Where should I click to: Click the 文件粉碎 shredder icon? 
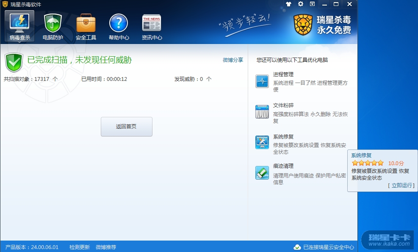pyautogui.click(x=262, y=112)
